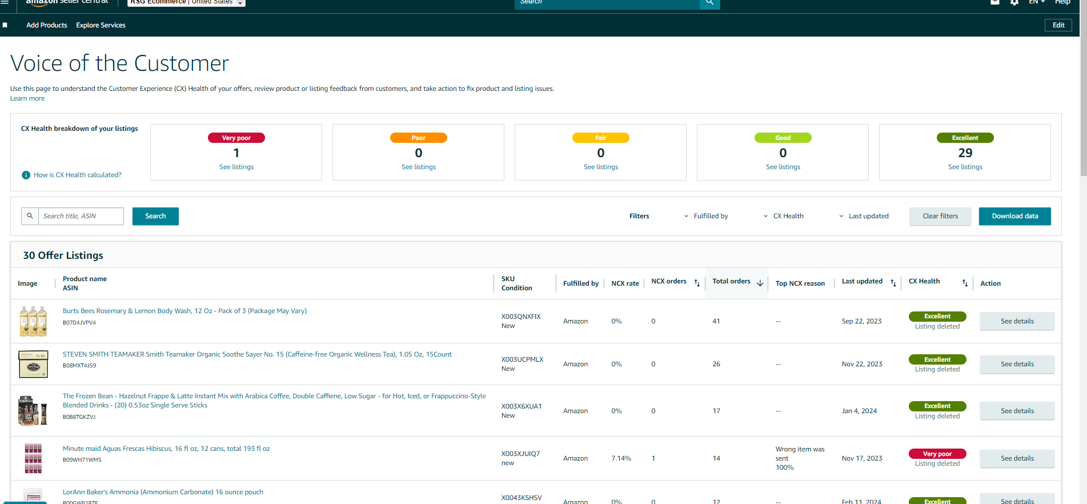Viewport: 1087px width, 504px height.
Task: See listings under Poor
Action: [419, 167]
